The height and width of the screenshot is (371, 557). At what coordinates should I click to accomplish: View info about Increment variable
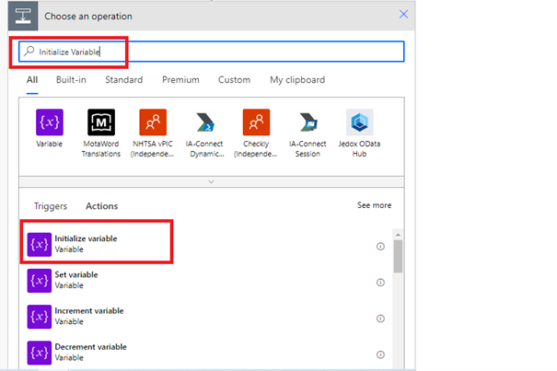[x=380, y=319]
